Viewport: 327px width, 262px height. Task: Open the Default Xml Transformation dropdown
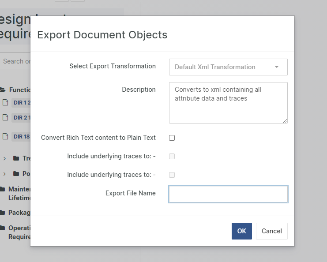click(x=228, y=67)
